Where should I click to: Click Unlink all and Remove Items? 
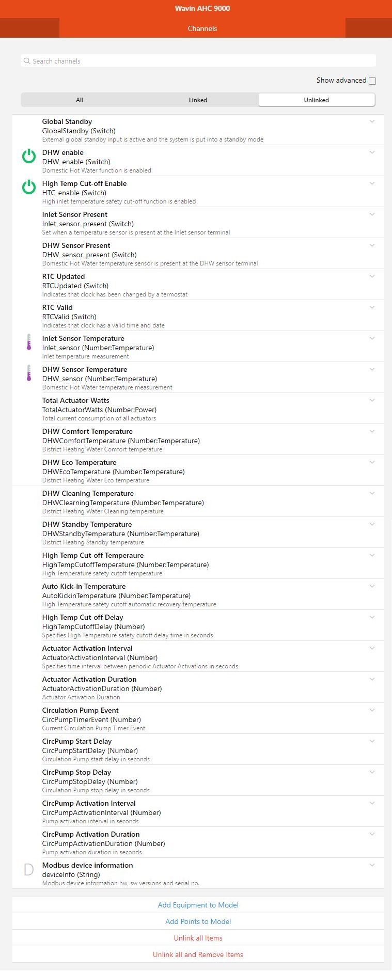coord(198,954)
